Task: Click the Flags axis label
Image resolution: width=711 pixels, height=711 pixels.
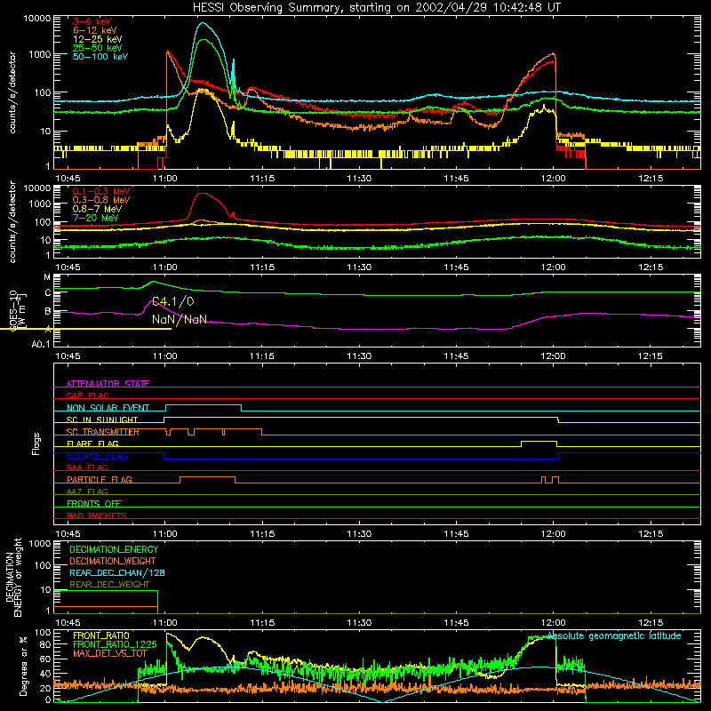Action: pyautogui.click(x=36, y=443)
